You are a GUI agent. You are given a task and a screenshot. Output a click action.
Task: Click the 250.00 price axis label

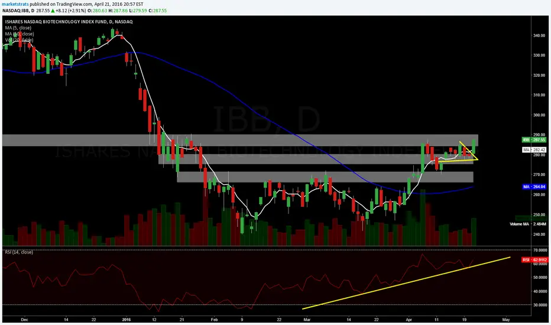[x=539, y=214]
